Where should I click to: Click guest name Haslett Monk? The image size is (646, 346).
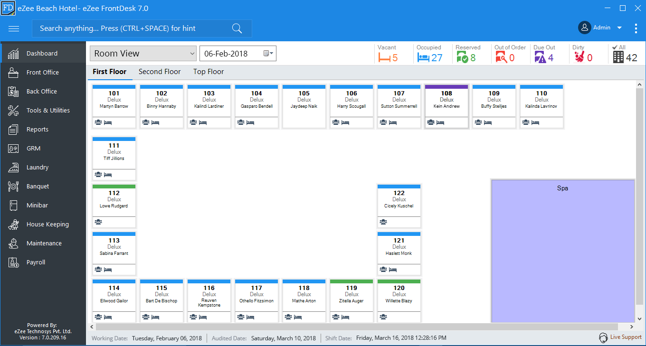point(399,253)
